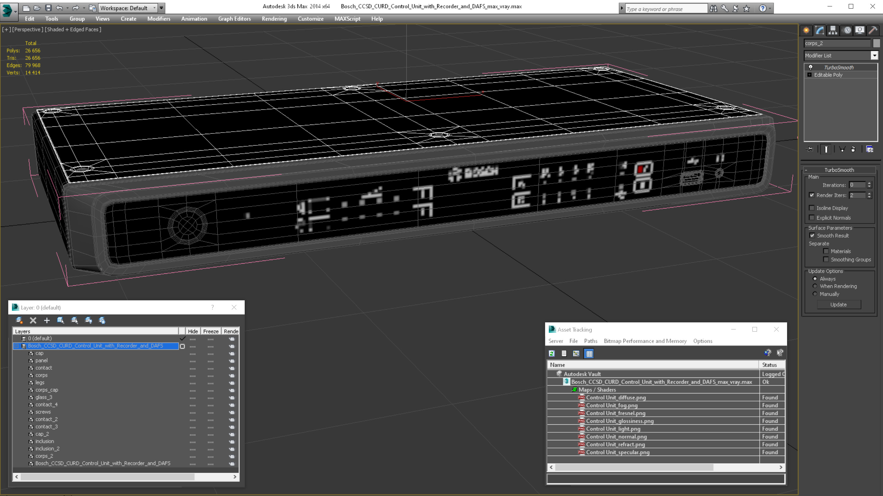
Task: Click the Pin Stack icon under the modifier stack
Action: (810, 149)
